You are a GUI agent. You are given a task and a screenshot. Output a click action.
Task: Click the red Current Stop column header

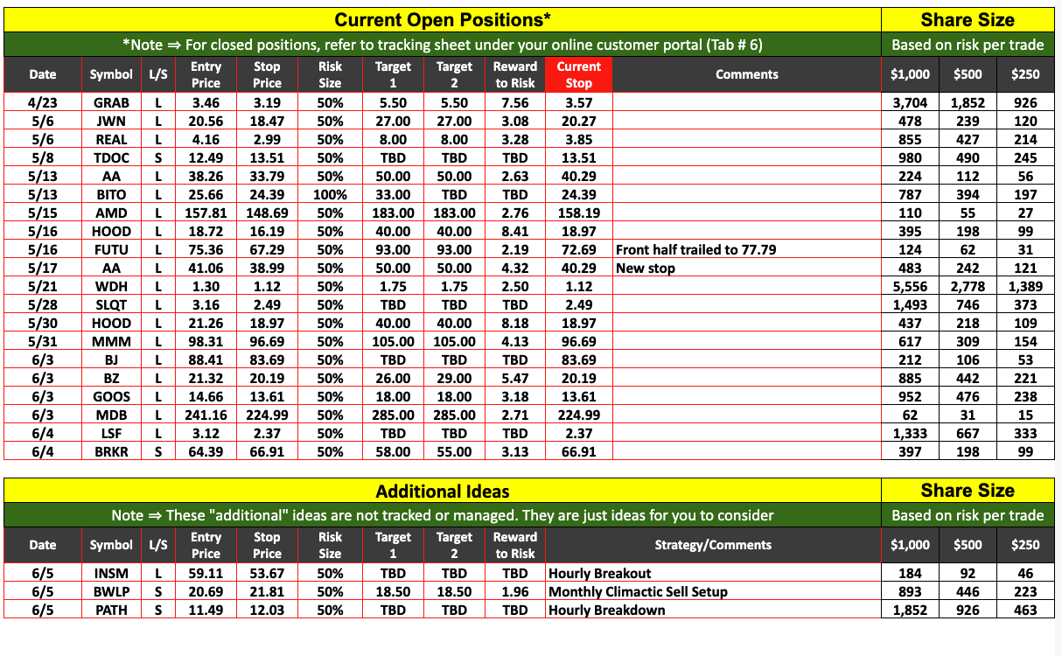pos(578,75)
